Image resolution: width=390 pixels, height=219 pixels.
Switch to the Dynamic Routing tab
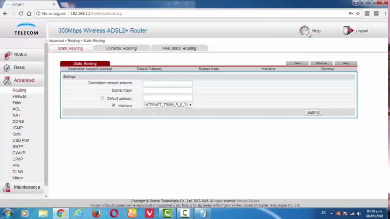121,48
